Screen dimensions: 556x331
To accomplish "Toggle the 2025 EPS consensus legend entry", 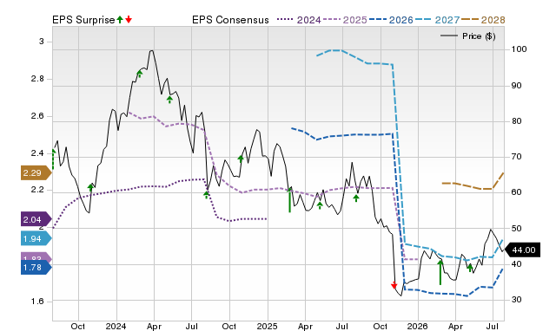I will click(345, 20).
